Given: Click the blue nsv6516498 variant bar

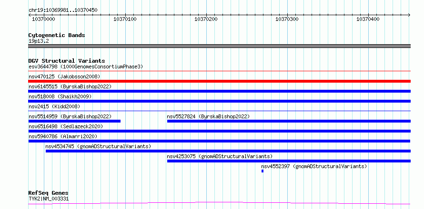Looking at the screenshot, I should point(219,131).
